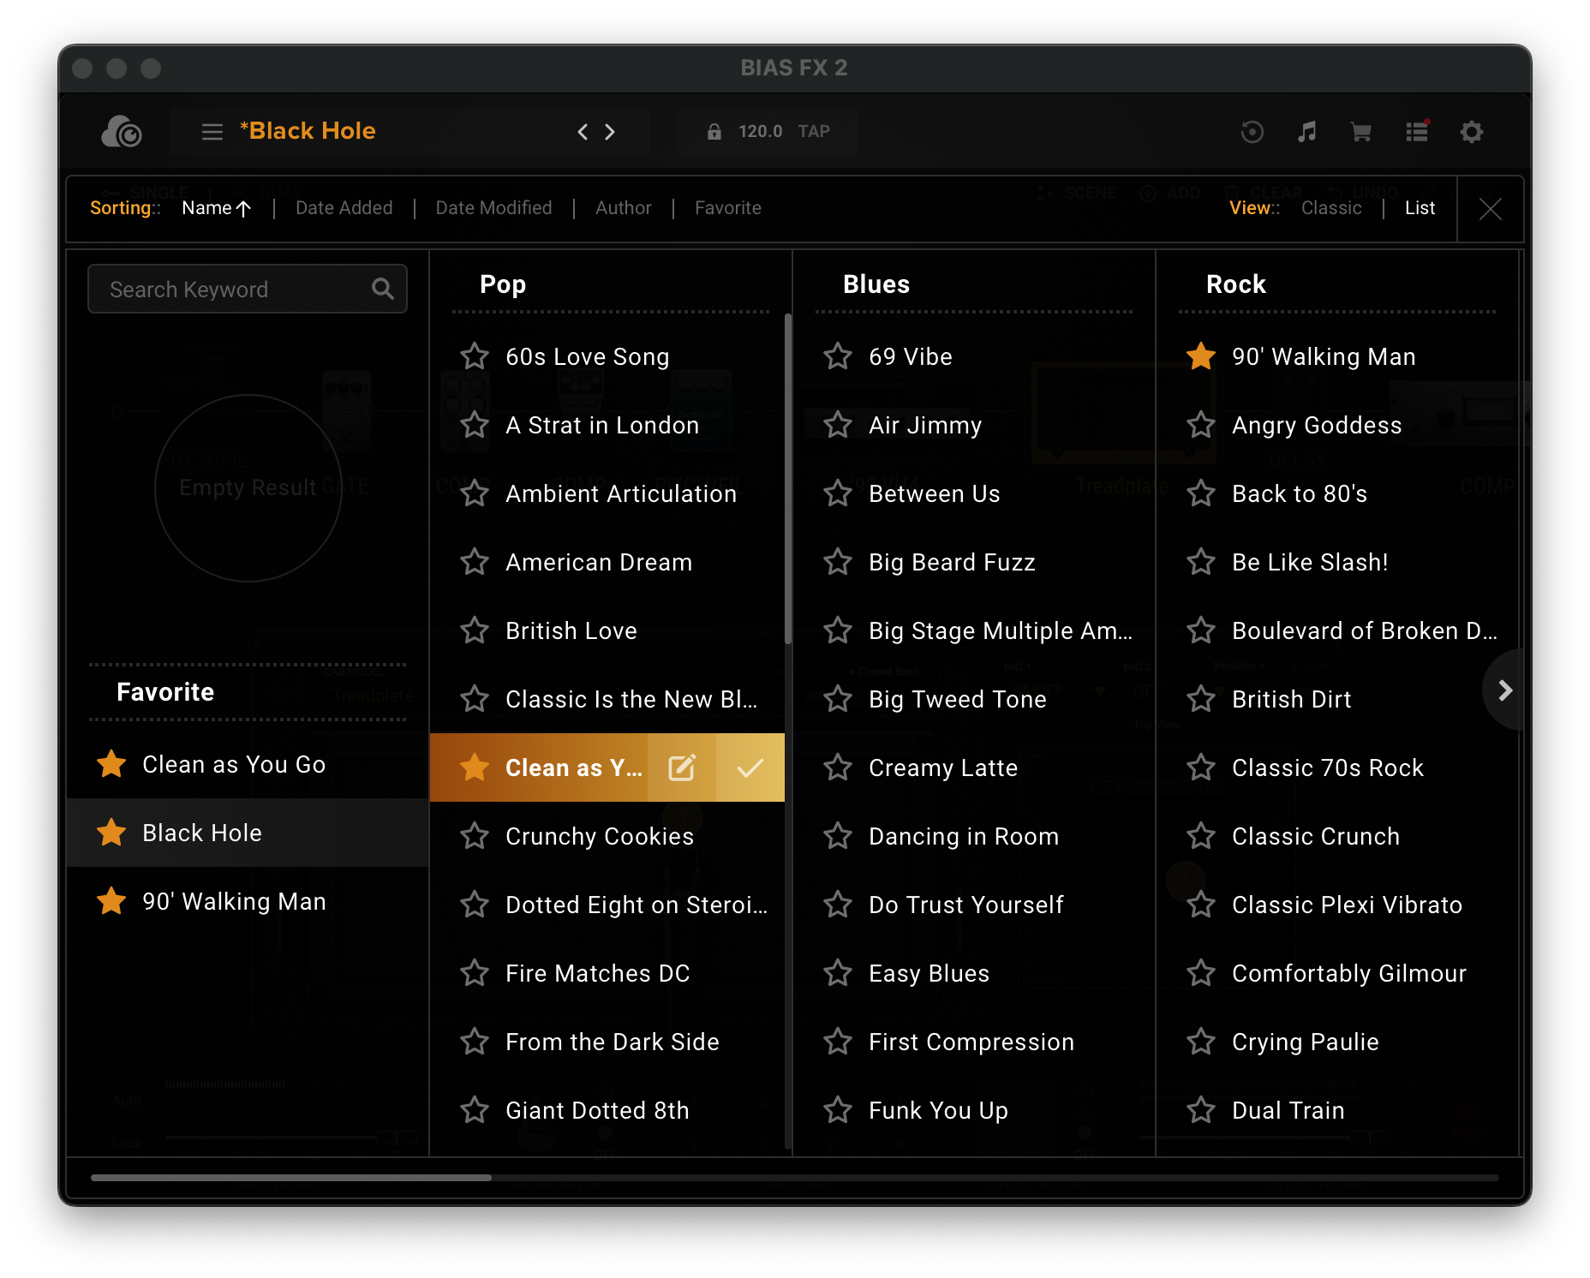Confirm Clean as You Go with checkmark
Screen dimensions: 1590x1278
click(x=750, y=767)
